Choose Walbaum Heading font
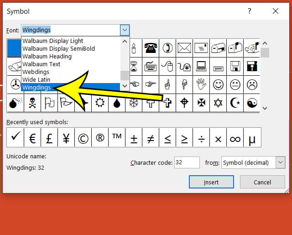Screen dimensions: 292x235 point(71,57)
